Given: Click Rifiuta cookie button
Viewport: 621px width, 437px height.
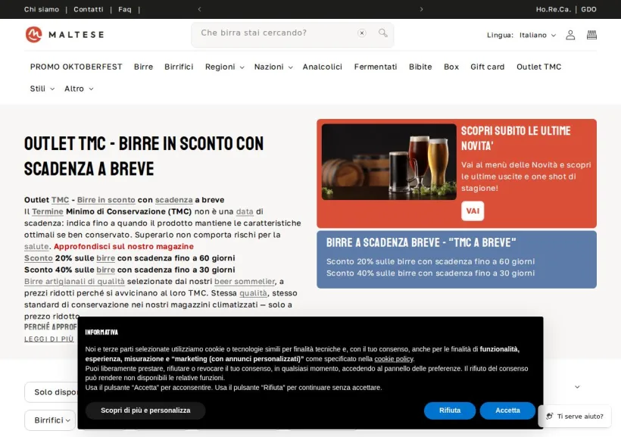Looking at the screenshot, I should tap(450, 410).
